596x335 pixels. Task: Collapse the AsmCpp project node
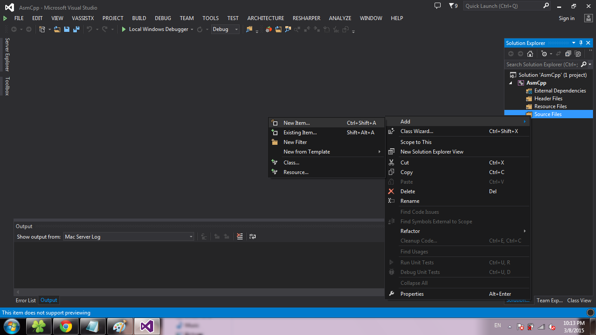(511, 83)
